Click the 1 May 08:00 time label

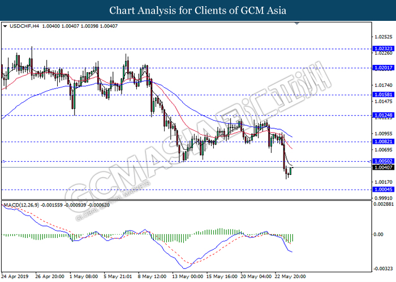(84, 276)
